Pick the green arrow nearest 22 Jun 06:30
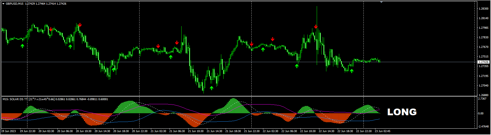Screen dimensions: 491x135 pyautogui.click(x=297, y=66)
